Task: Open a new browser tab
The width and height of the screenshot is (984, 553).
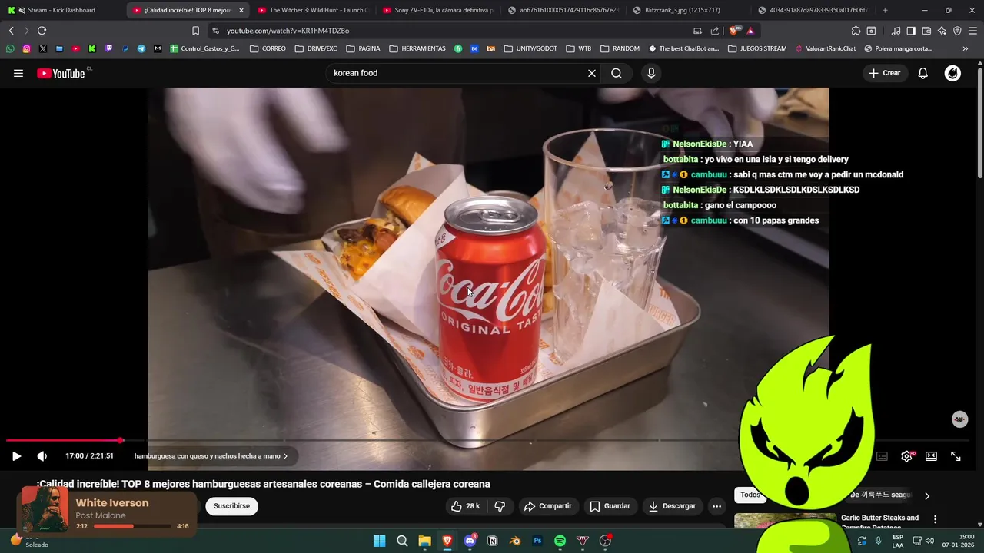Action: click(x=885, y=10)
